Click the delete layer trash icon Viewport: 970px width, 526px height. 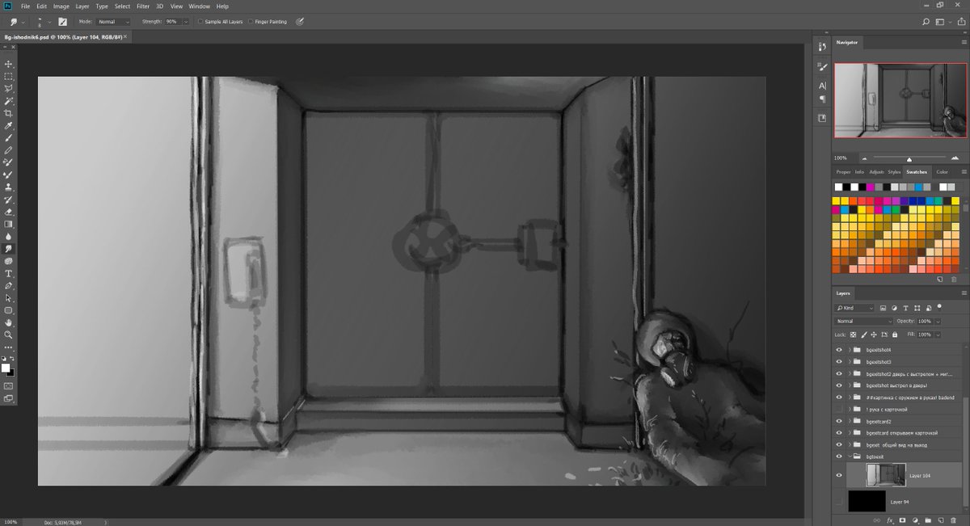(x=953, y=520)
